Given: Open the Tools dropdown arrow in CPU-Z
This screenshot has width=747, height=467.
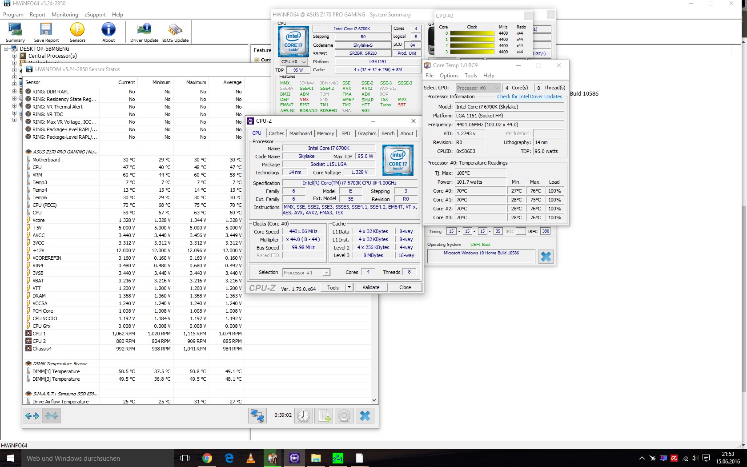Looking at the screenshot, I should click(349, 287).
